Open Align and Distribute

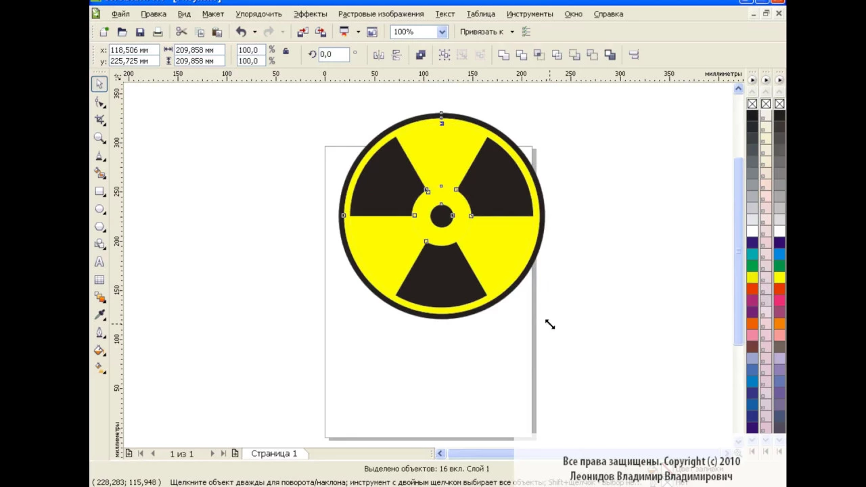coord(634,55)
